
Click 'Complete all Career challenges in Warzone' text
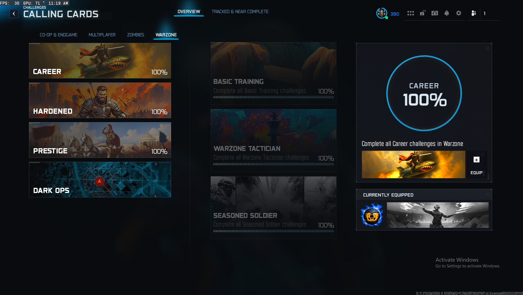412,144
